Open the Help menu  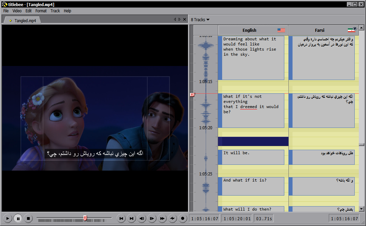(67, 11)
